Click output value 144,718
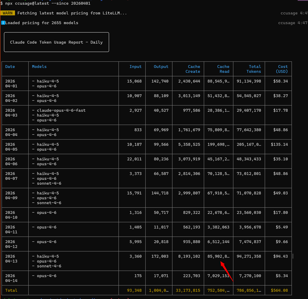Viewport: 308px width, 299px height. 160,193
